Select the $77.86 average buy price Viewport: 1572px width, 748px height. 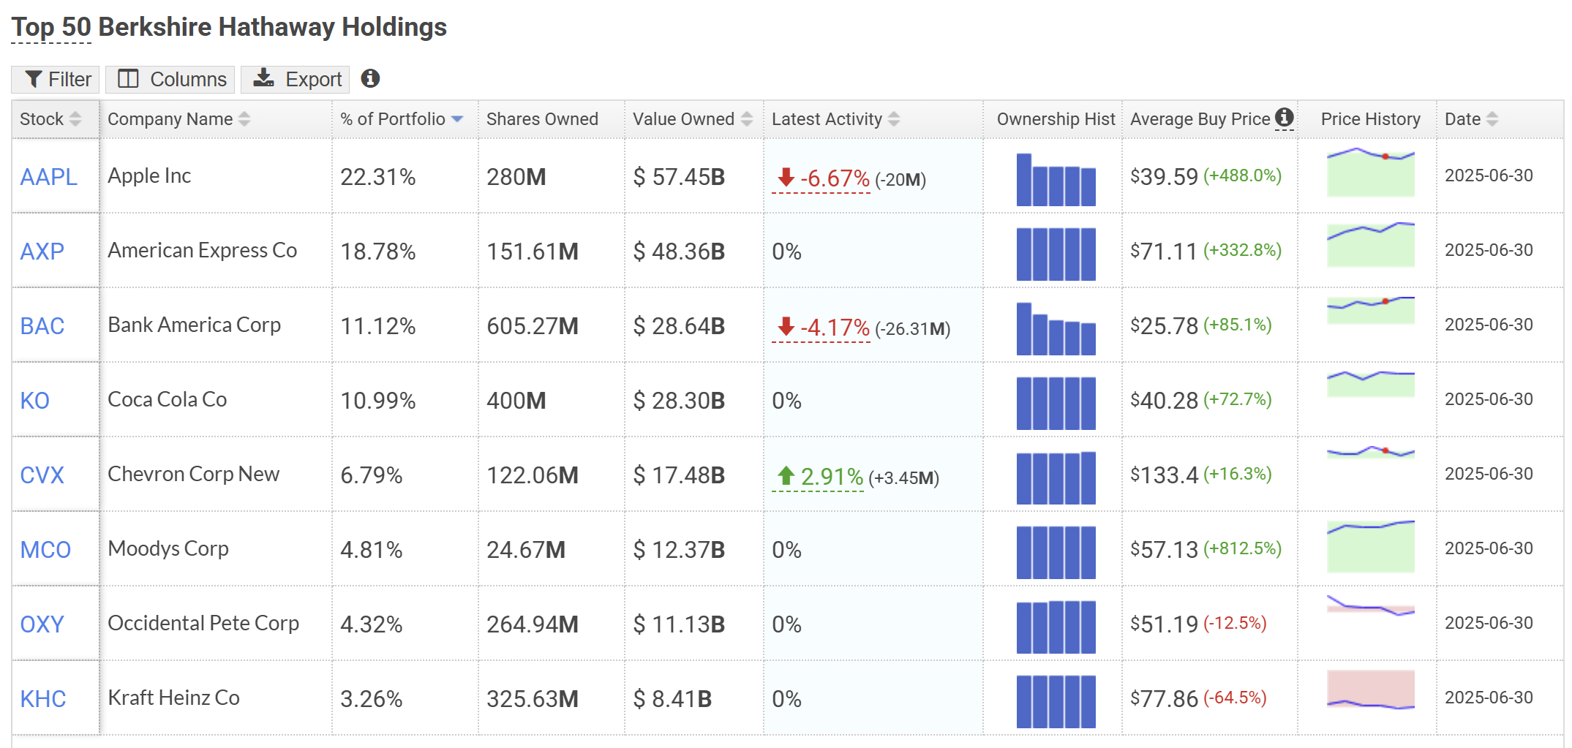coord(1164,698)
